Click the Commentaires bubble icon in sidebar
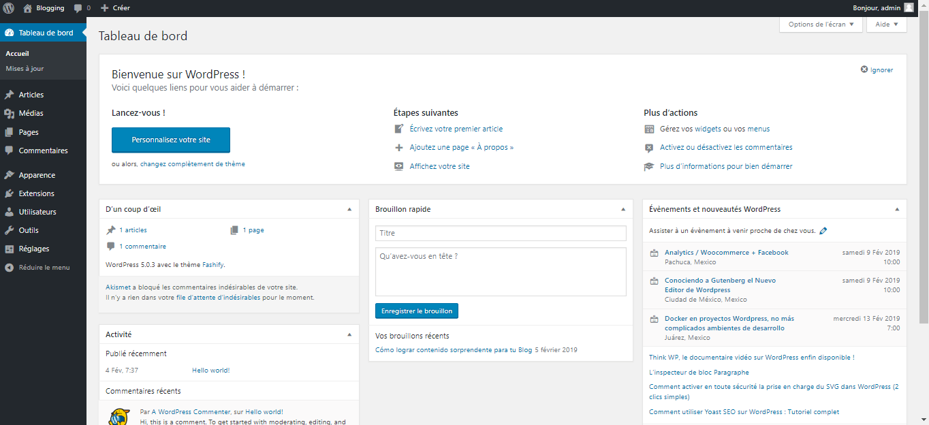929x425 pixels. (x=10, y=151)
